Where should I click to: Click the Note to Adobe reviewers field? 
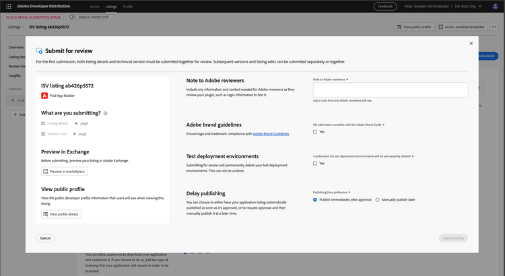tap(391, 90)
